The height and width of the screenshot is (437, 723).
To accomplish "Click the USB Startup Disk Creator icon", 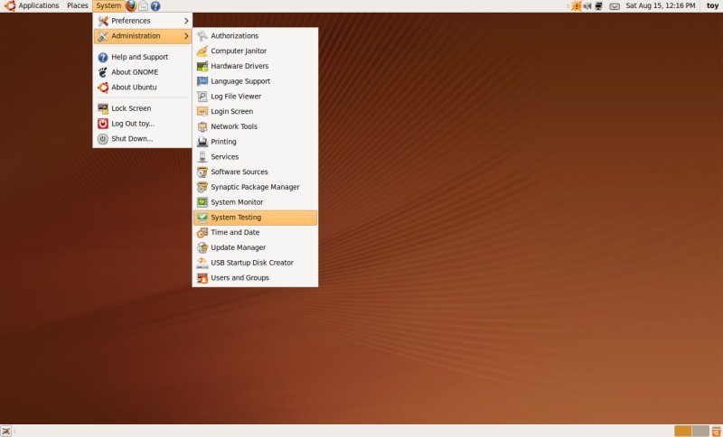I will (202, 263).
